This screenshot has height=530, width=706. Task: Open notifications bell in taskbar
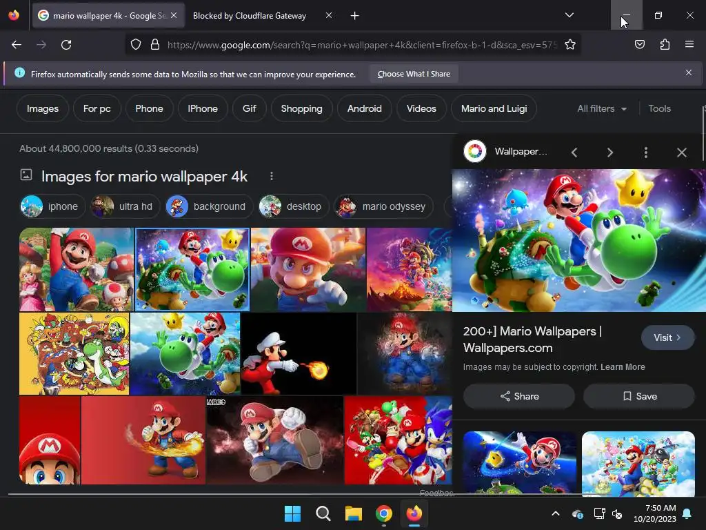click(687, 513)
